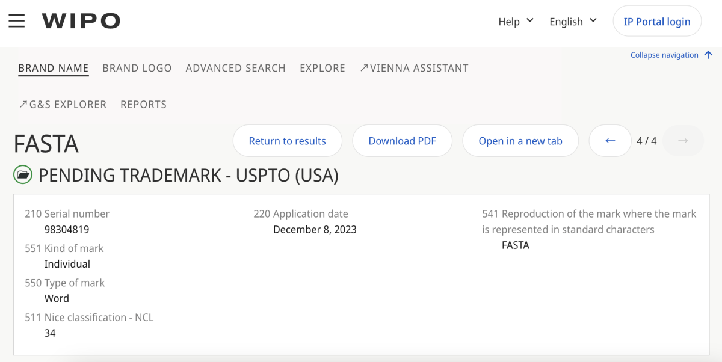Click the disabled next record arrow

(x=683, y=141)
